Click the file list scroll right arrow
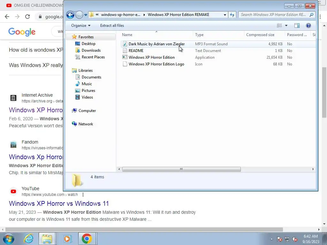The image size is (327, 245). [313, 169]
